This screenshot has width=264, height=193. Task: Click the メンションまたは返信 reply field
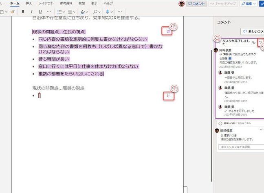(x=240, y=147)
